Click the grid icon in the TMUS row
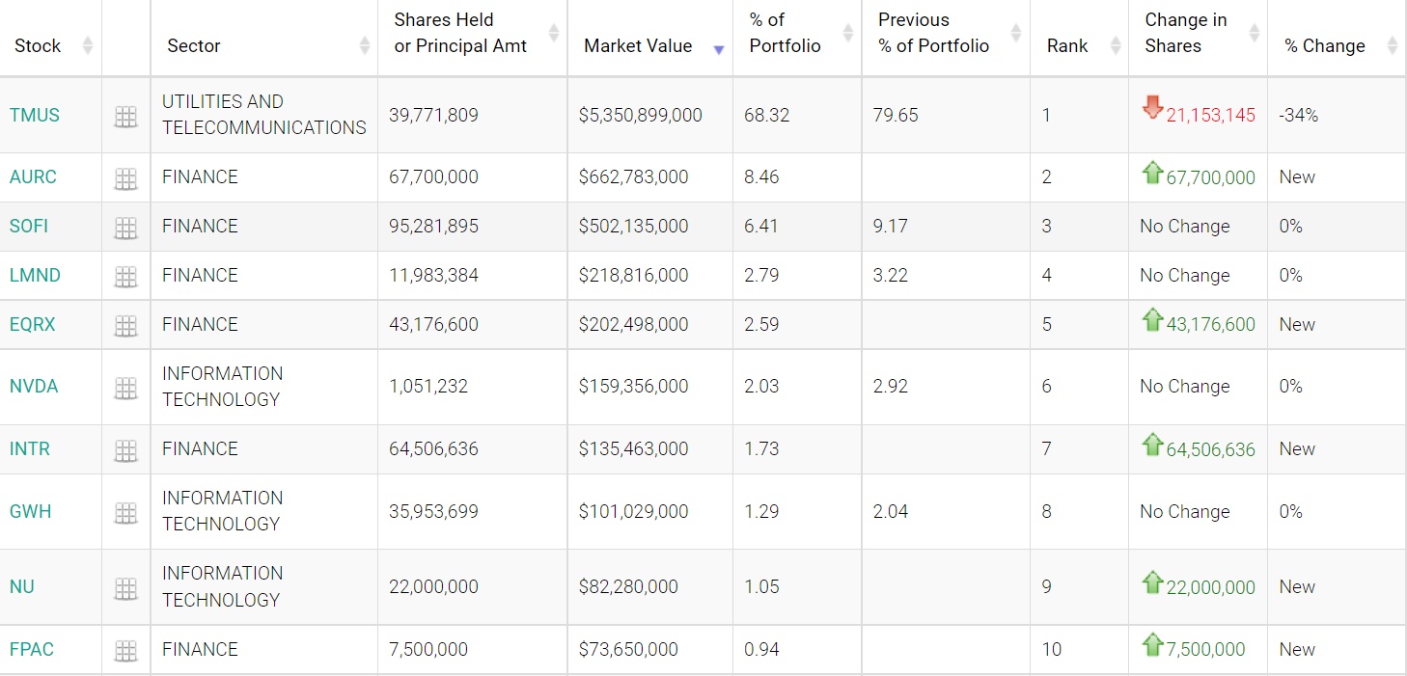Viewport: 1407px width, 676px height. (x=125, y=117)
